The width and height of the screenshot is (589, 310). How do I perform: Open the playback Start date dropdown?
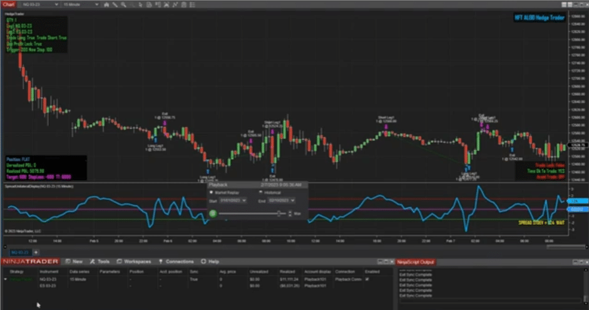244,200
